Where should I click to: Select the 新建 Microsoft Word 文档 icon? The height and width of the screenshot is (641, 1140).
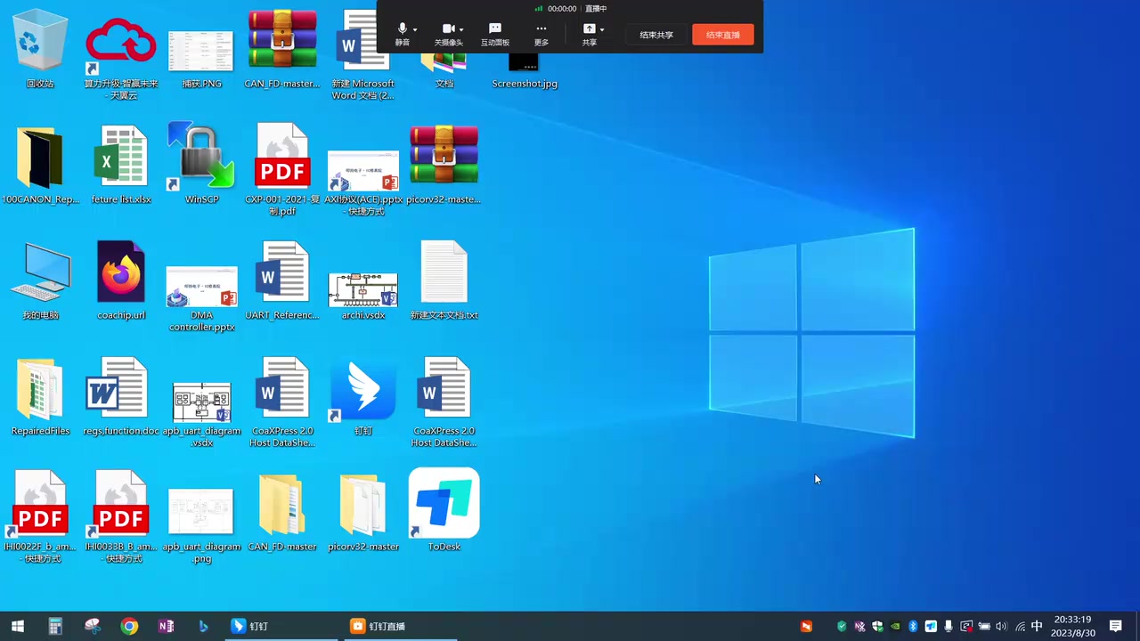point(362,55)
